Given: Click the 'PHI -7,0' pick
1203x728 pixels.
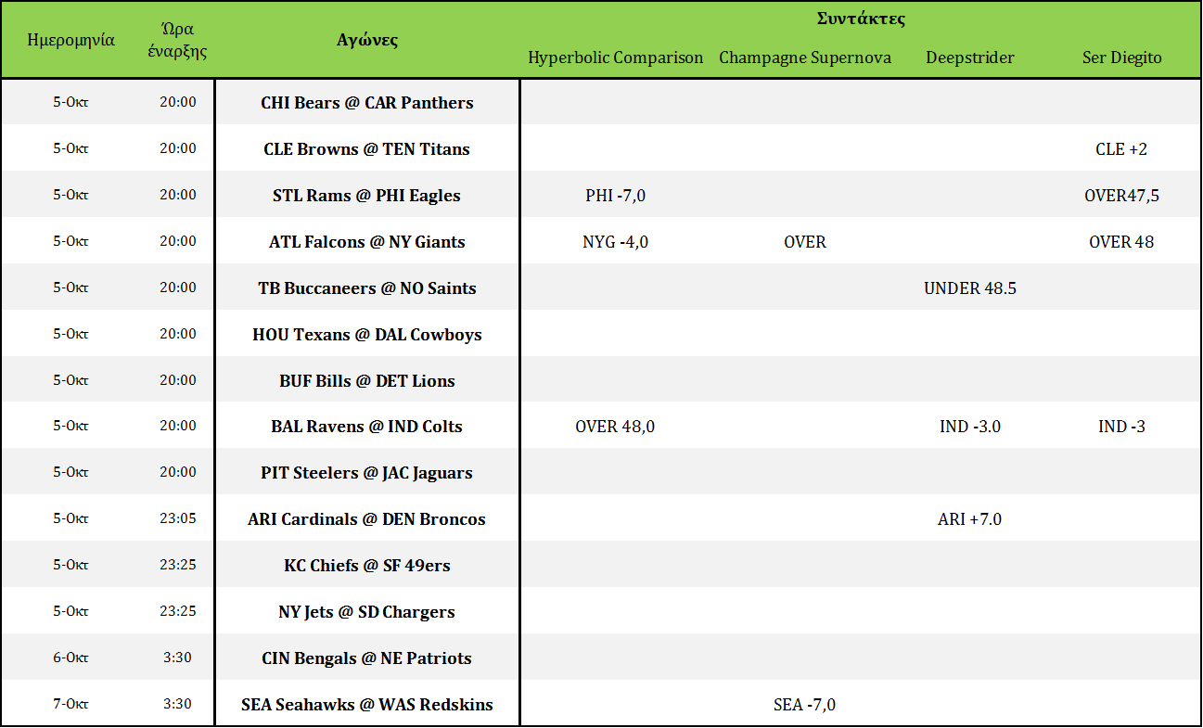Looking at the screenshot, I should (616, 196).
